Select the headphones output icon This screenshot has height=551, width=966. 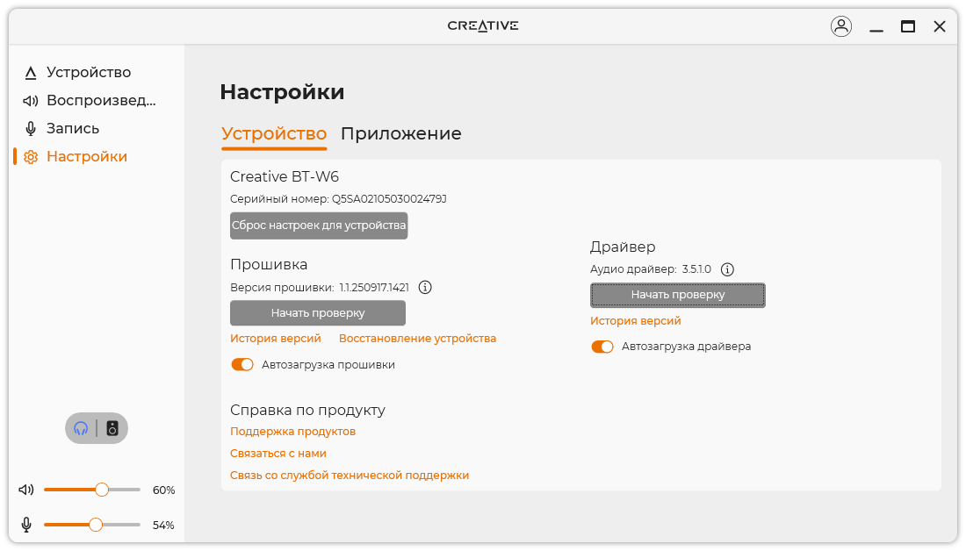click(82, 428)
